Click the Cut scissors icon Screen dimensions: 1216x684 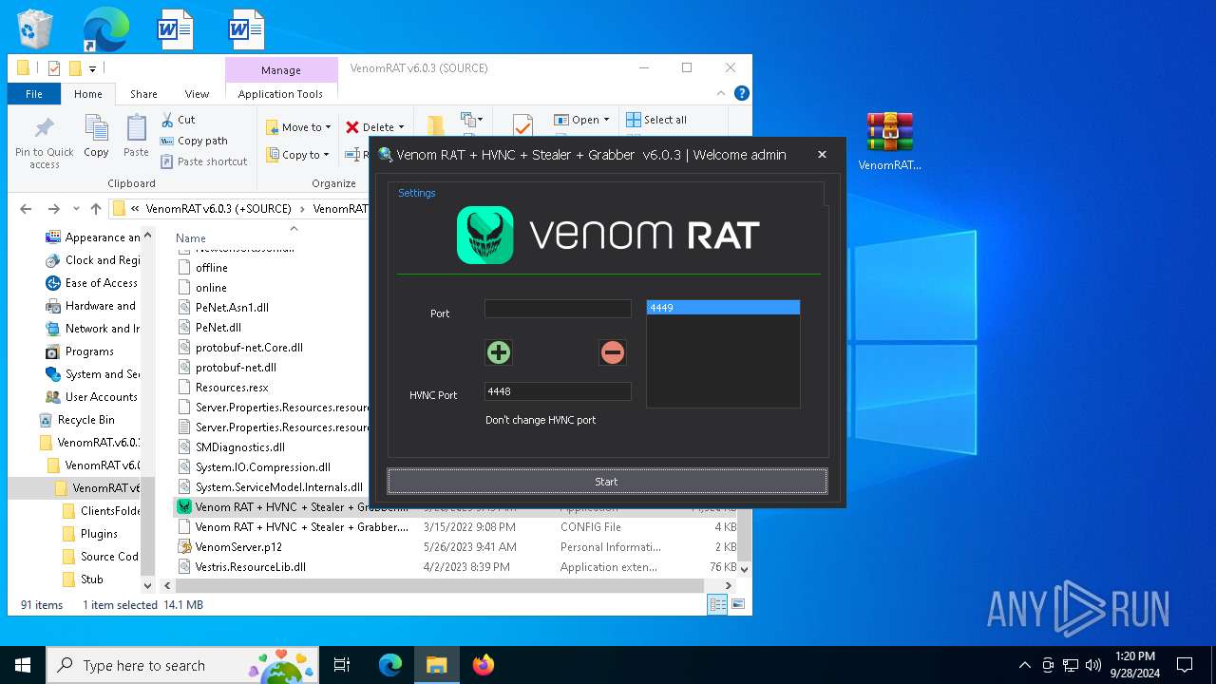167,120
